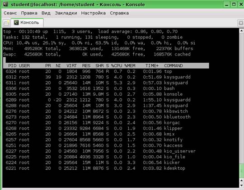Click the scrollbar thumb near the bottom
This screenshot has height=190, width=244.
pyautogui.click(x=241, y=171)
